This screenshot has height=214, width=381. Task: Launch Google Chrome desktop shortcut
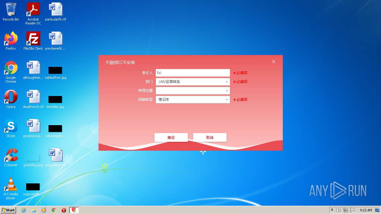11,72
